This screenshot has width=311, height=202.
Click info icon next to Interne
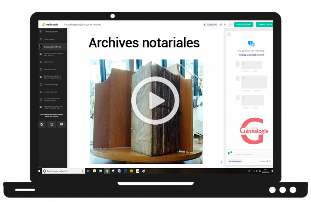pos(267,161)
